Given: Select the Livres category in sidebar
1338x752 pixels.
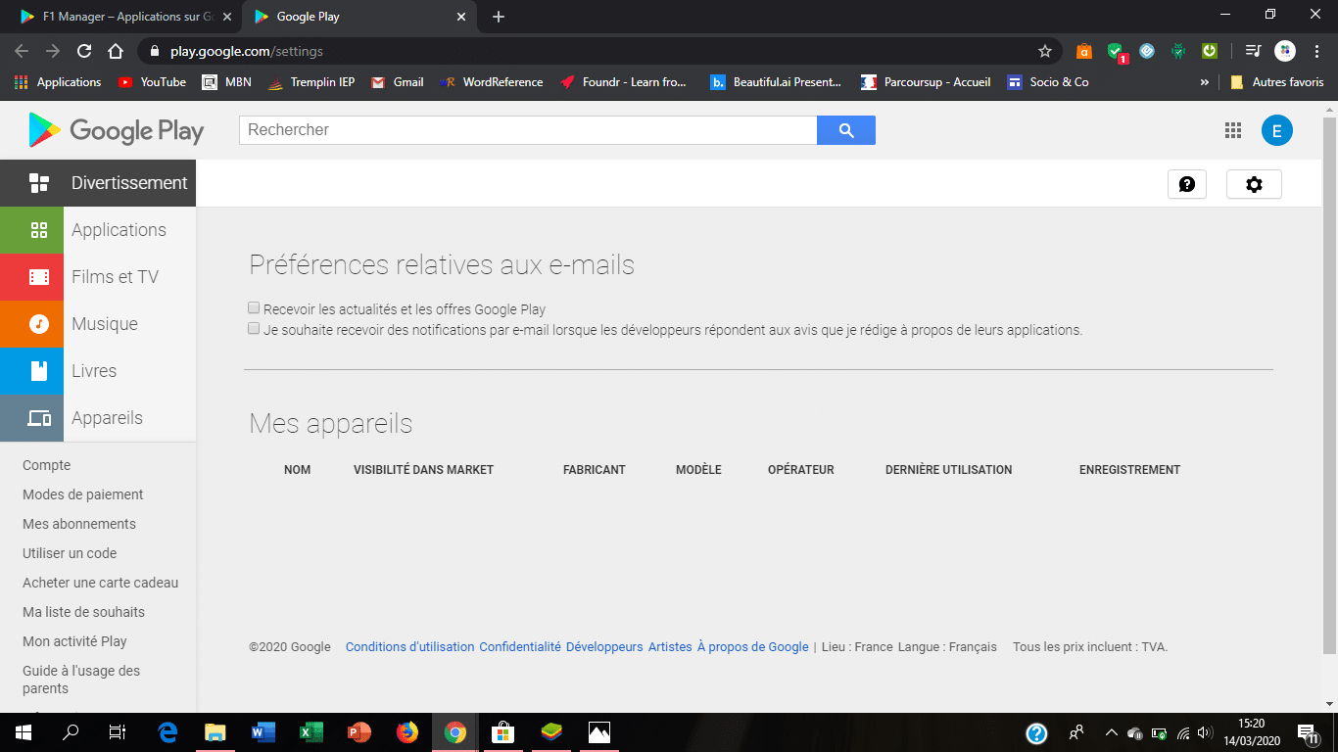Looking at the screenshot, I should pyautogui.click(x=94, y=371).
